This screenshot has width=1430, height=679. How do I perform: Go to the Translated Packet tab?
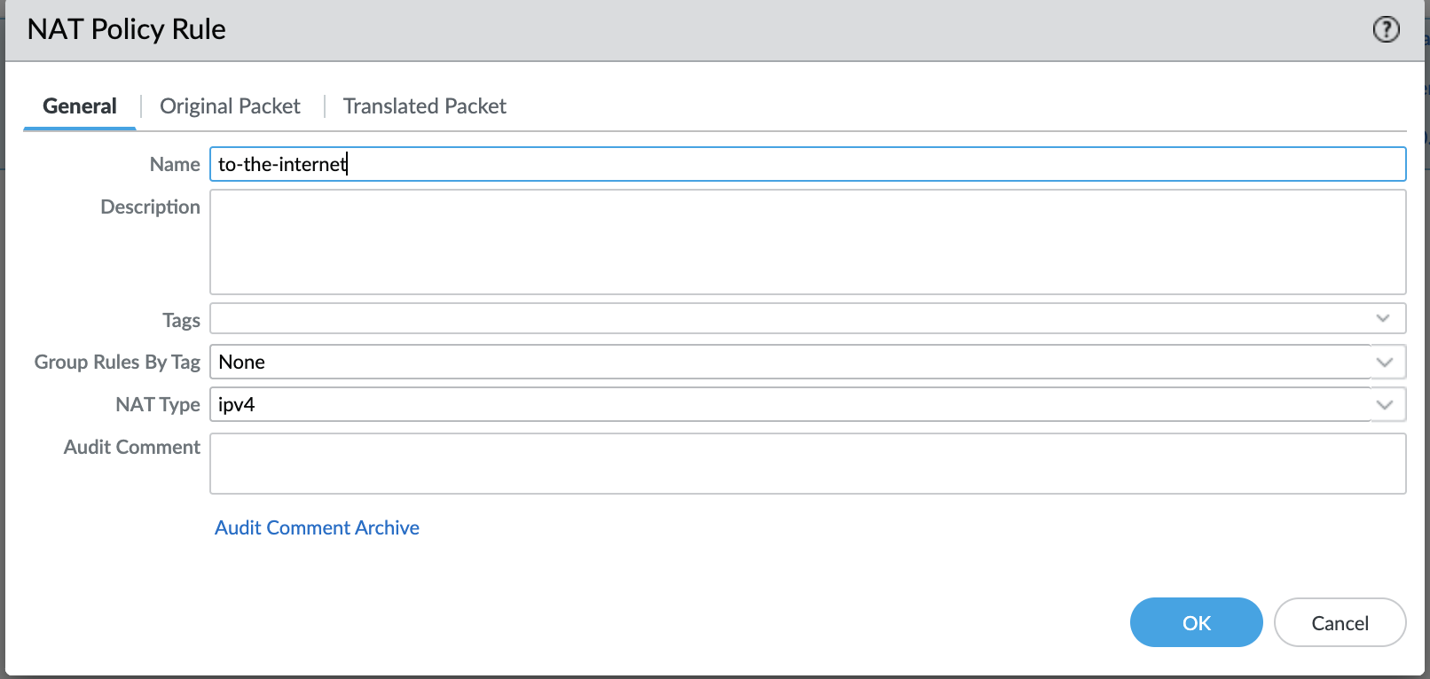424,106
